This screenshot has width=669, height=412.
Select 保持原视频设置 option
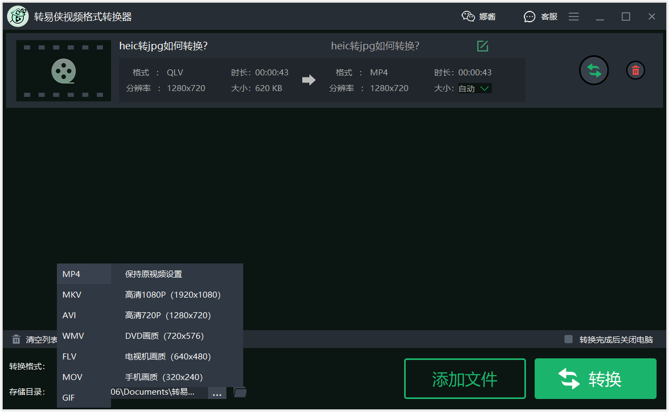[153, 274]
